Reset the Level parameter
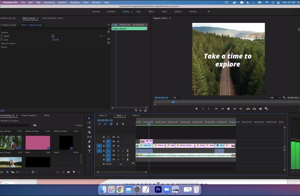Image resolution: width=300 pixels, height=196 pixels. (x=108, y=39)
